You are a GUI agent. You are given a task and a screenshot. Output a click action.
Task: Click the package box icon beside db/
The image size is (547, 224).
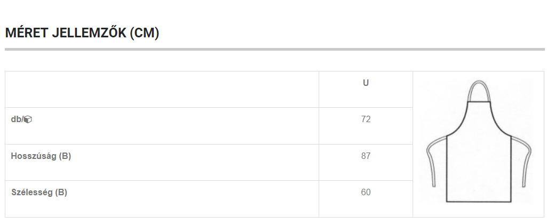pyautogui.click(x=28, y=119)
